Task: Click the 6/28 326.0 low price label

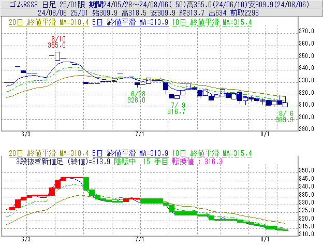Action: [136, 97]
